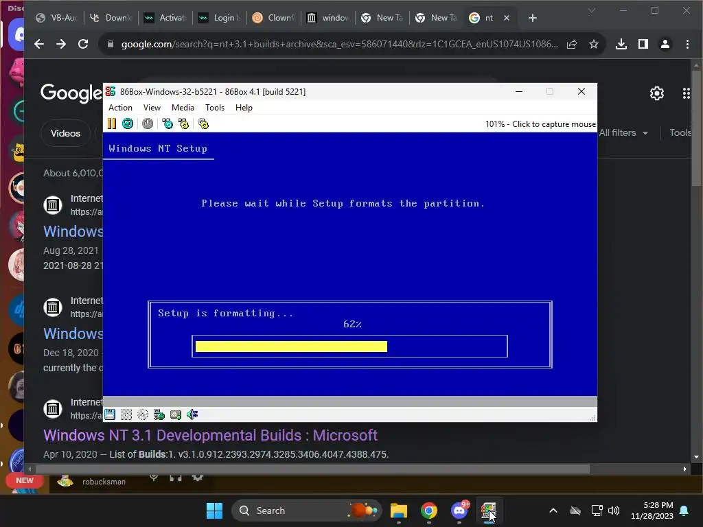703x527 pixels.
Task: Switch to the 'window' archive tab
Action: click(328, 18)
